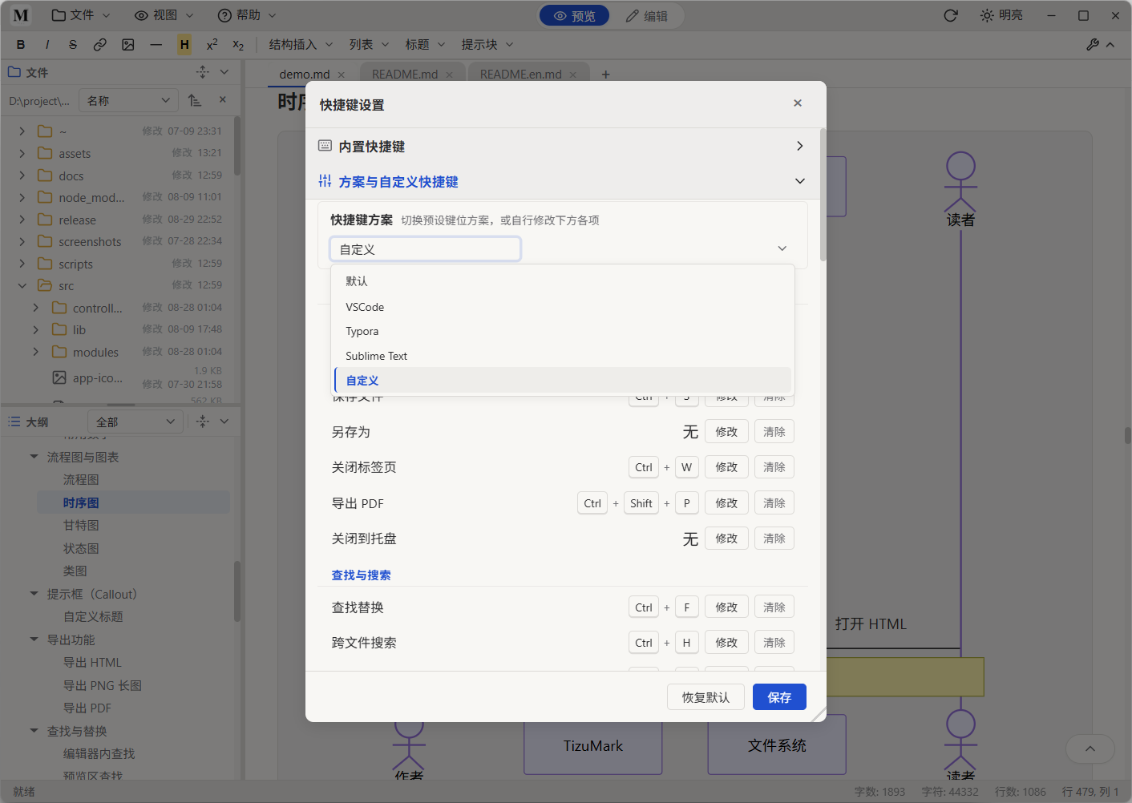Open the 帮助 menu
This screenshot has height=803, width=1132.
247,15
